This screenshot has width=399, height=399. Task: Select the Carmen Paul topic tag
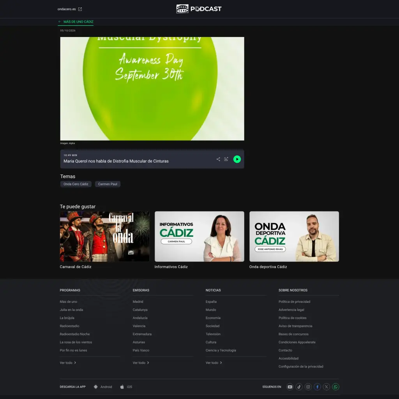pyautogui.click(x=108, y=184)
